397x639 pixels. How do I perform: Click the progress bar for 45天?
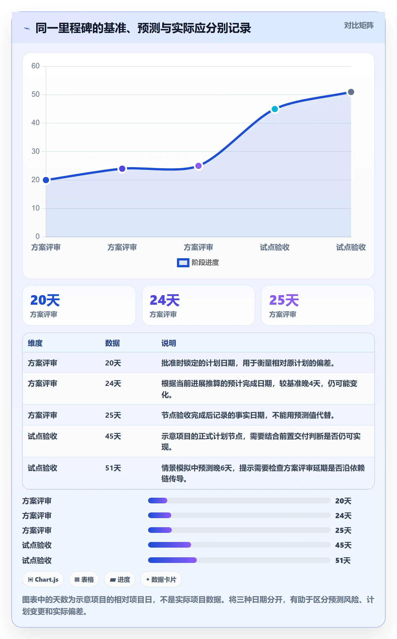click(x=239, y=545)
